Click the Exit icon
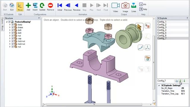The height and width of the screenshot is (107, 190). (x=12, y=7)
